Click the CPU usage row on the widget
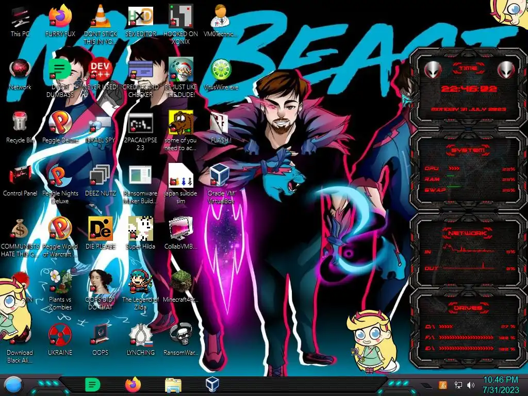Image resolution: width=528 pixels, height=396 pixels. tap(470, 169)
